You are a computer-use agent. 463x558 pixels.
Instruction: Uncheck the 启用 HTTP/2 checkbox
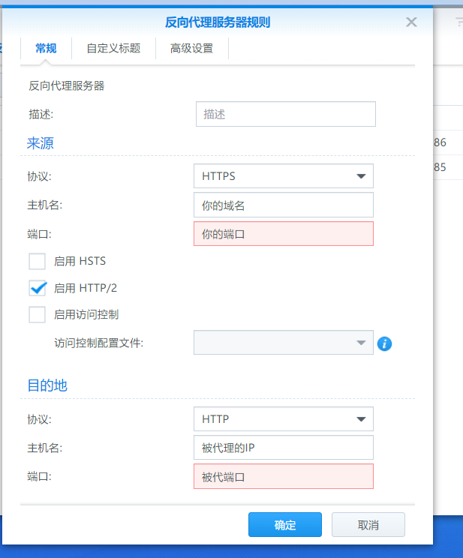[x=38, y=288]
